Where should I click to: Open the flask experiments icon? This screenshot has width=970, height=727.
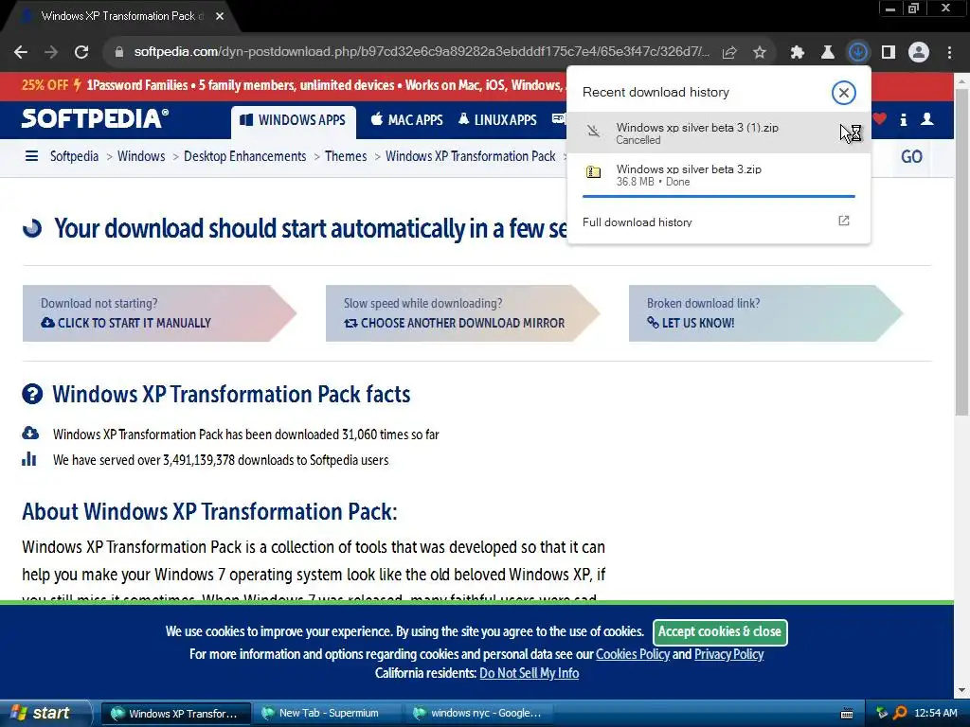[828, 52]
